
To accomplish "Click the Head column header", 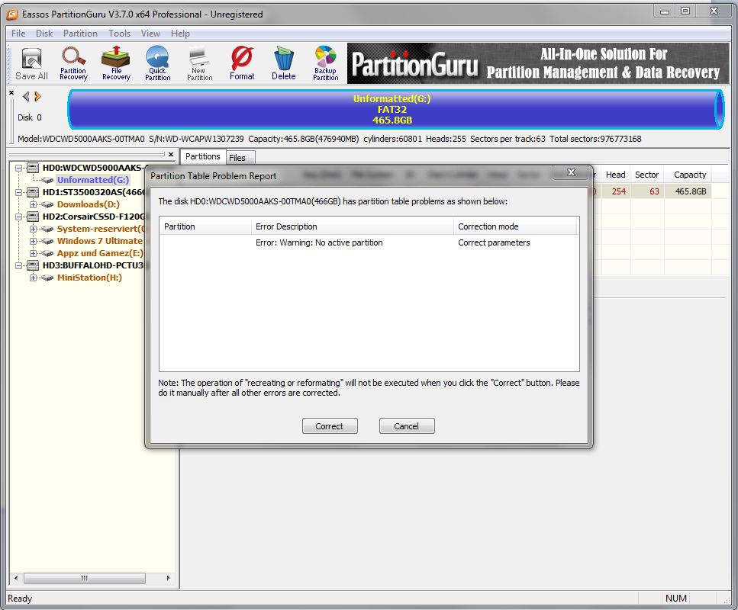I will (615, 175).
